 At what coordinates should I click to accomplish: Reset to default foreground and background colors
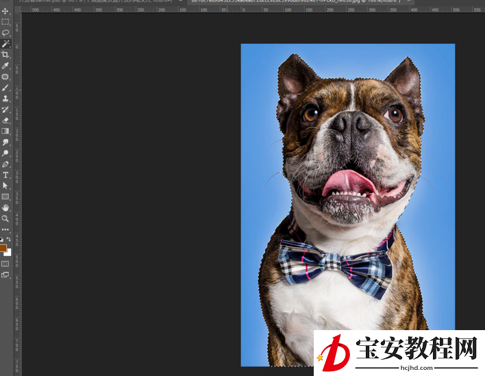point(2,239)
